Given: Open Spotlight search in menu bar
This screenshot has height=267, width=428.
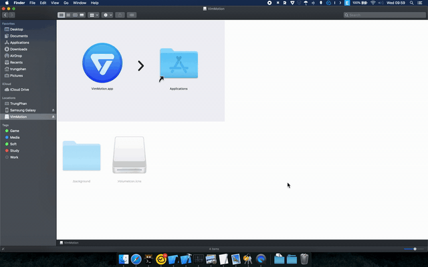Looking at the screenshot, I should pyautogui.click(x=411, y=3).
